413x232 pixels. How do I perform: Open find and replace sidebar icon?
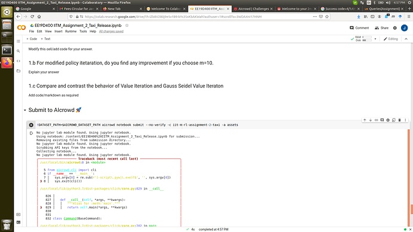point(18,51)
